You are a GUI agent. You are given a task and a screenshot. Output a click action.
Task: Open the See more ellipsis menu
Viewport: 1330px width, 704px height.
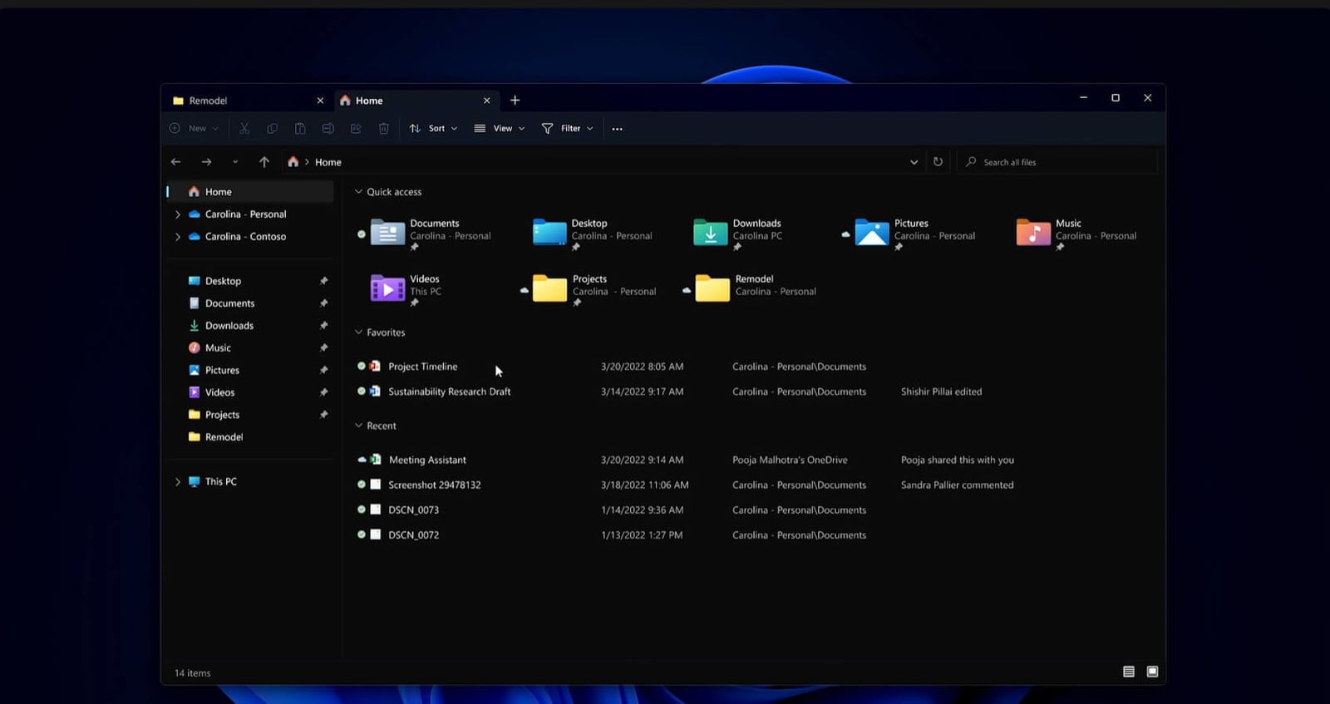pyautogui.click(x=617, y=129)
